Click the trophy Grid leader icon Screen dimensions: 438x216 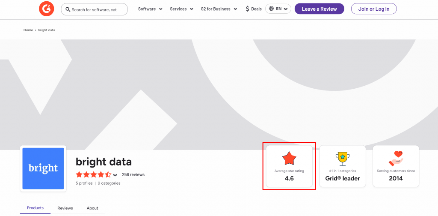pyautogui.click(x=342, y=159)
